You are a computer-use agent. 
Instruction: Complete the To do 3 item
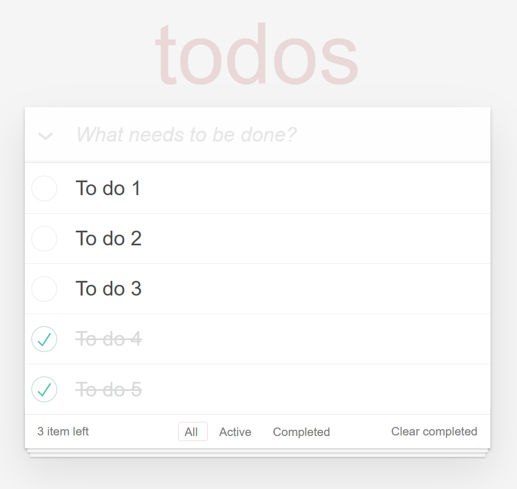[44, 289]
